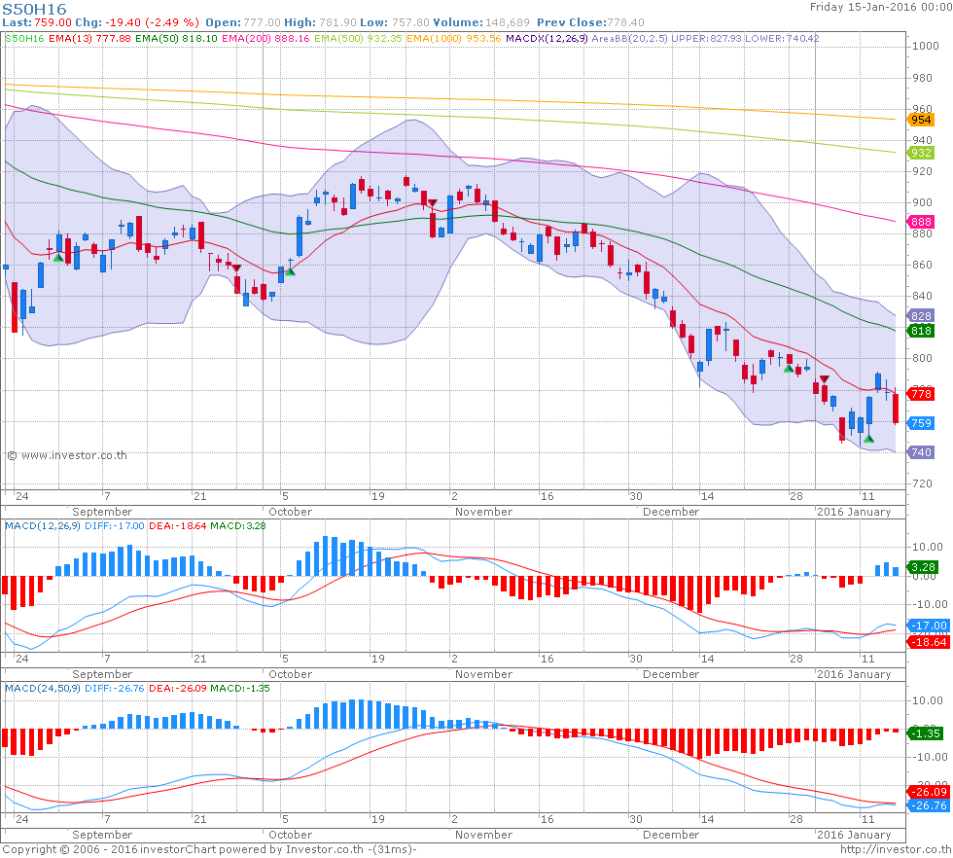
Task: Click the 2016 January label under the price chart
Action: pyautogui.click(x=854, y=512)
